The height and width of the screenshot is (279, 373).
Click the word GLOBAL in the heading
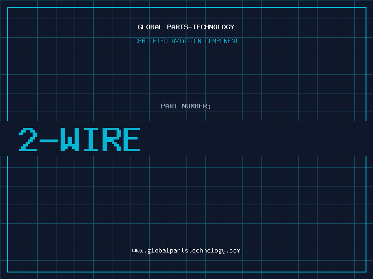(x=150, y=27)
